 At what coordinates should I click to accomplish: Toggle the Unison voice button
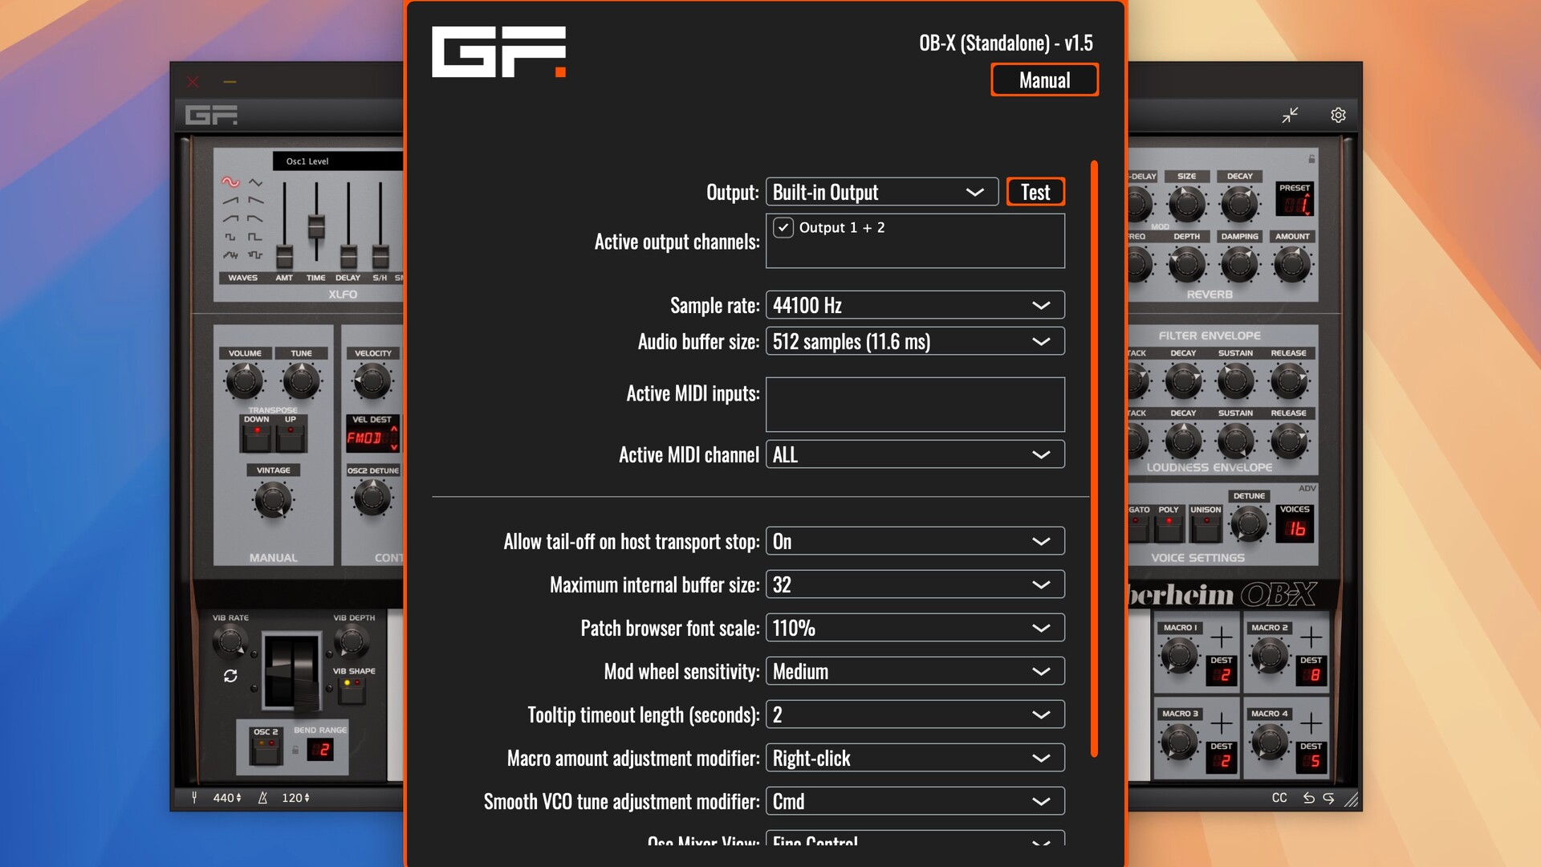(x=1206, y=527)
